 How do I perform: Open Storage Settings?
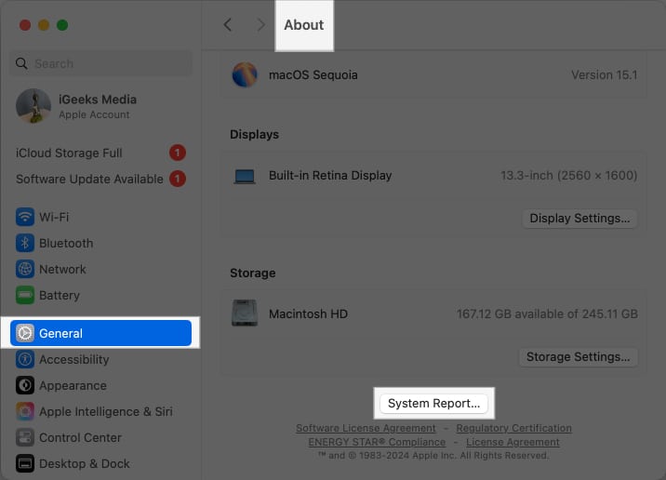(578, 357)
